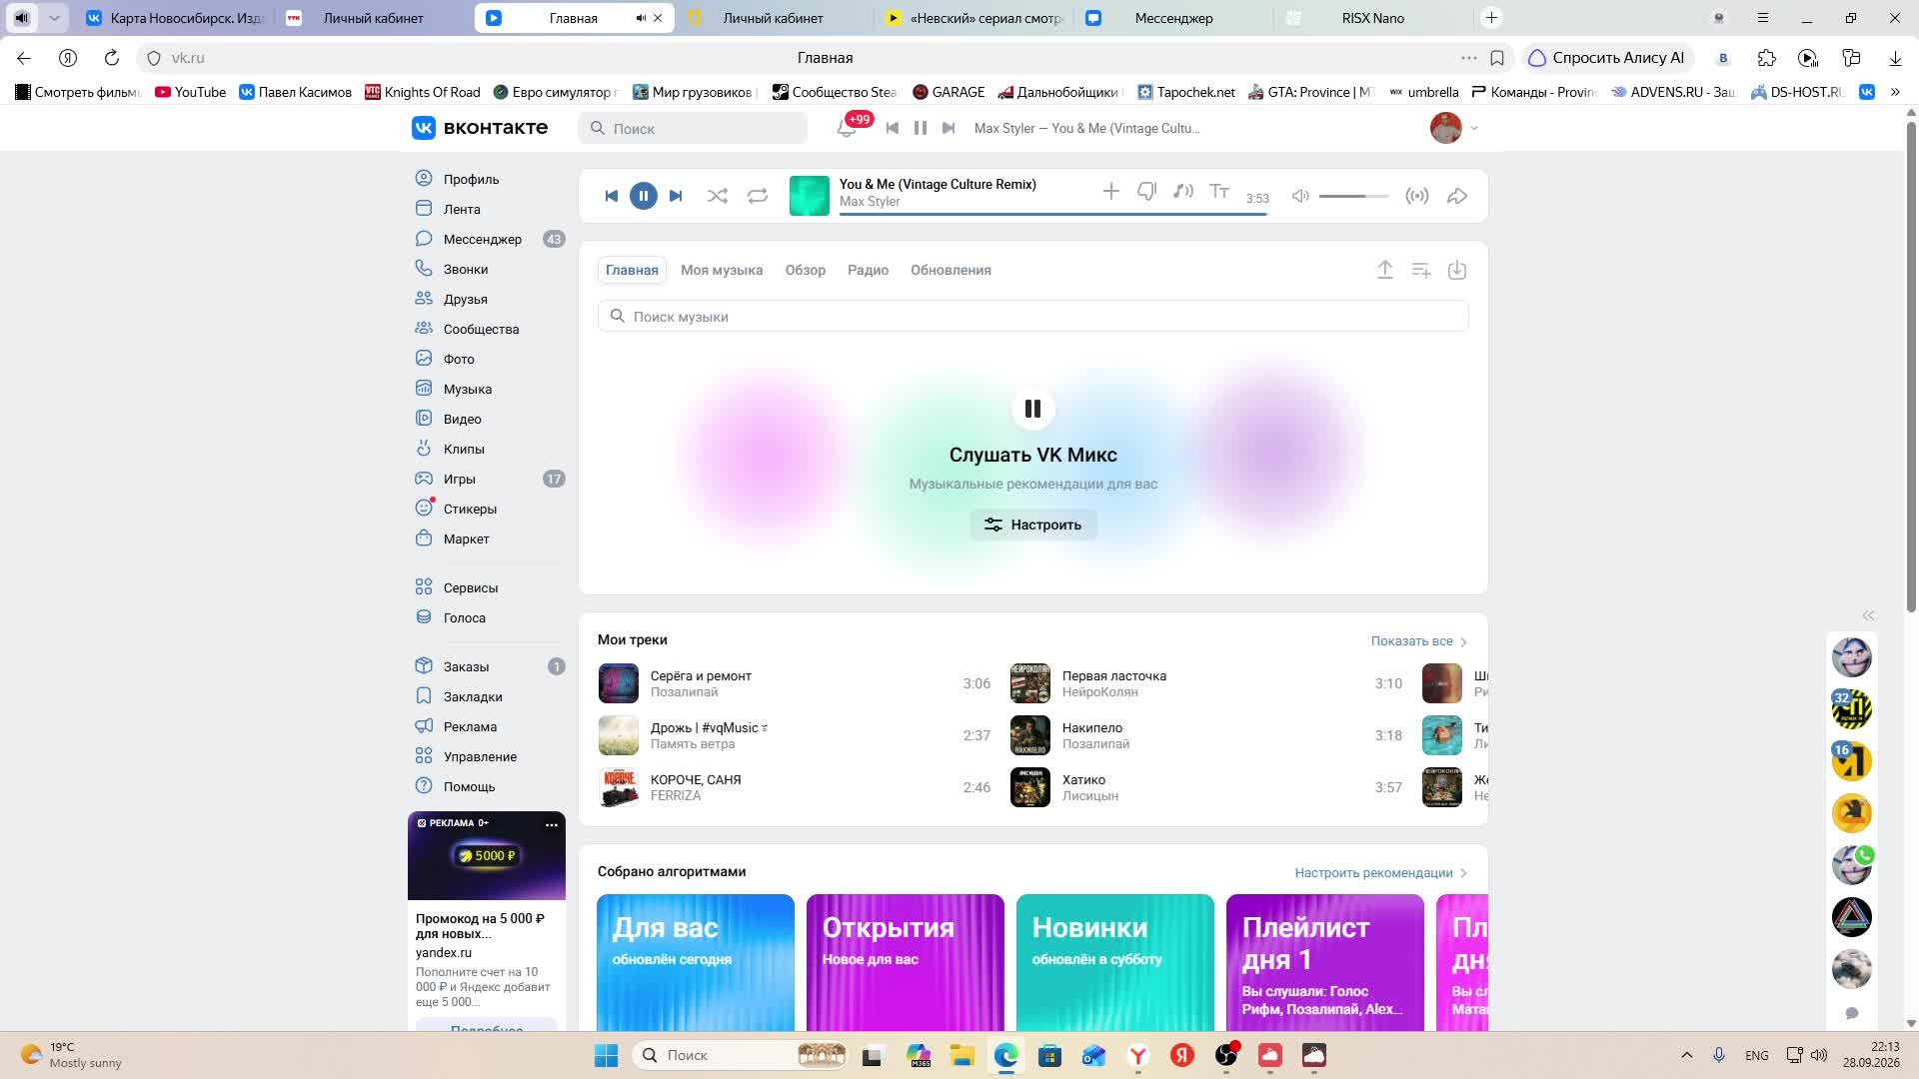
Task: Bookmark this page icon
Action: (x=1497, y=58)
